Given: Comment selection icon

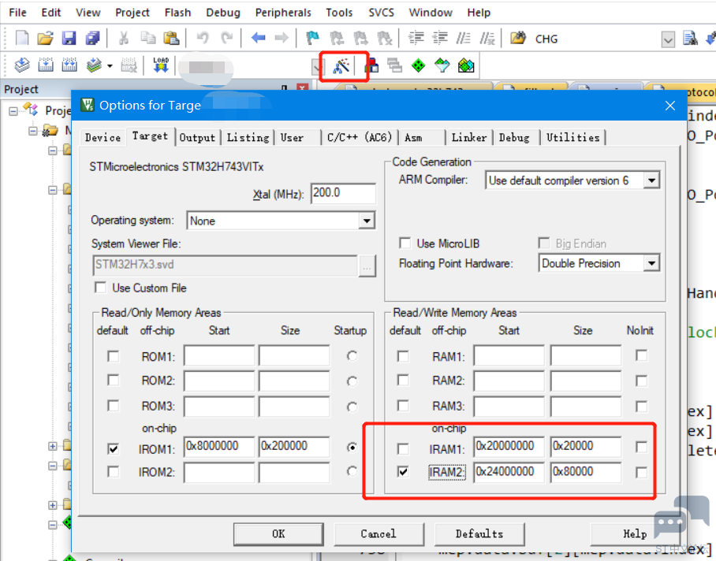Looking at the screenshot, I should pos(464,39).
